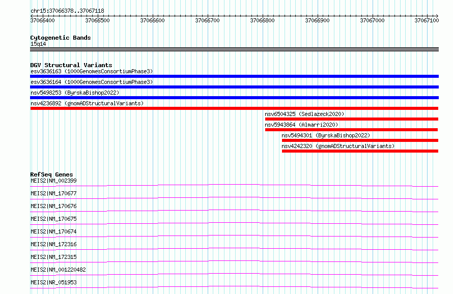The height and width of the screenshot is (294, 453).
Task: Click the MEIS2|NM_001220482 transcript label
Action: click(x=59, y=270)
